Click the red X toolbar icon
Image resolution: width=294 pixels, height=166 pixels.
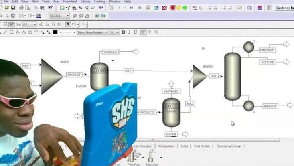click(164, 8)
